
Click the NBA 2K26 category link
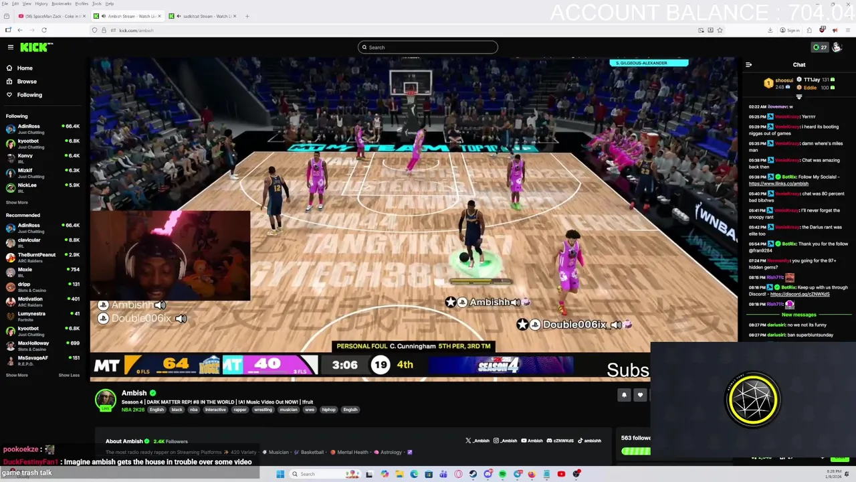tap(134, 410)
